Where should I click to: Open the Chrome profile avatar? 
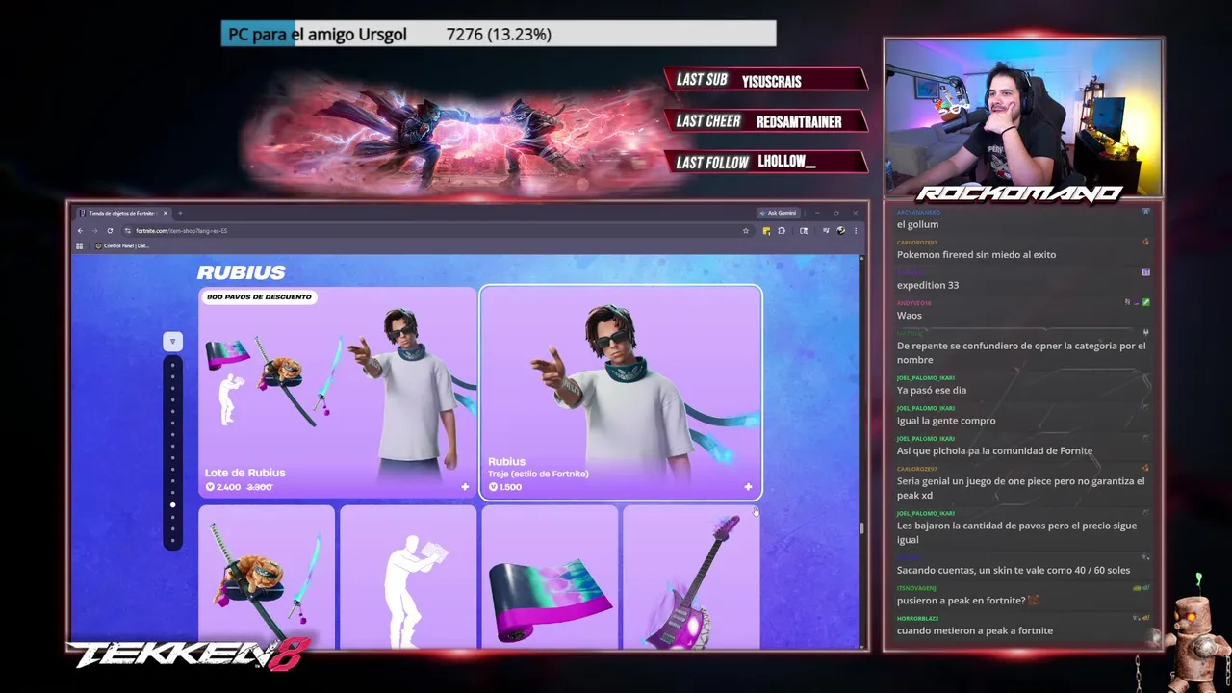point(841,231)
